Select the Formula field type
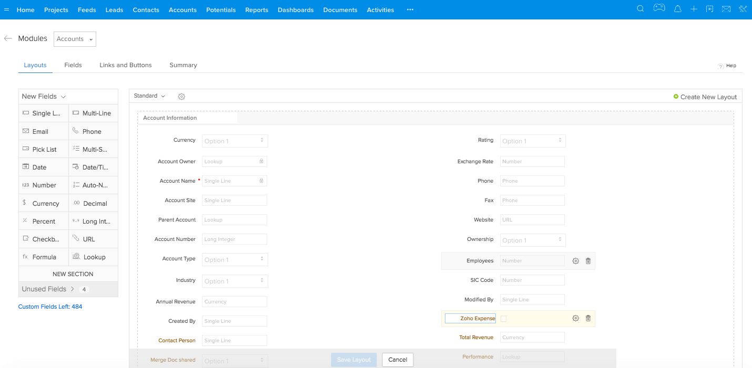This screenshot has width=752, height=368. (43, 257)
